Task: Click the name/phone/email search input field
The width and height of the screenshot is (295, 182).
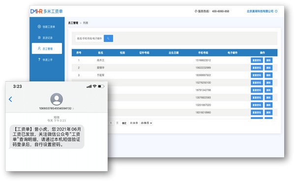Action: (x=89, y=38)
